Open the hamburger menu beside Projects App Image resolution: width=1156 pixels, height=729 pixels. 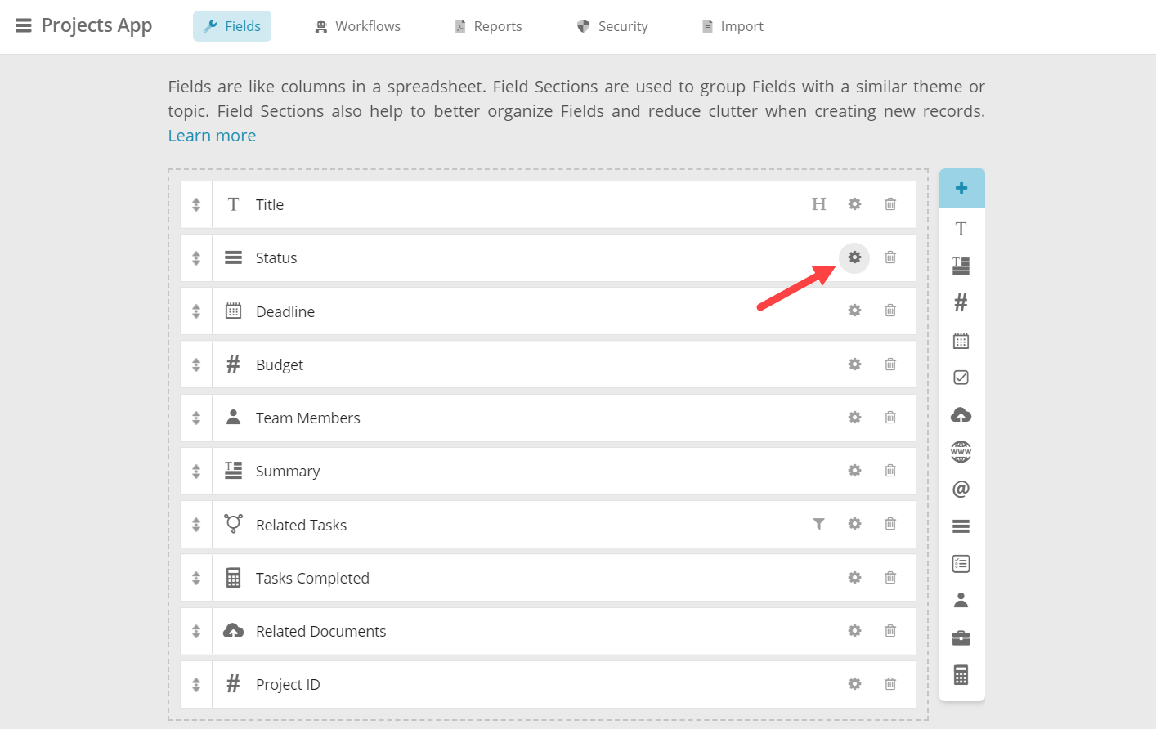click(x=24, y=26)
